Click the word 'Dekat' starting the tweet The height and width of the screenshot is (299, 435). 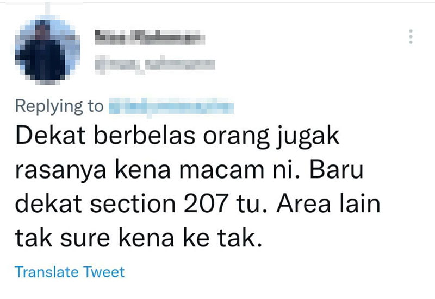(x=50, y=136)
